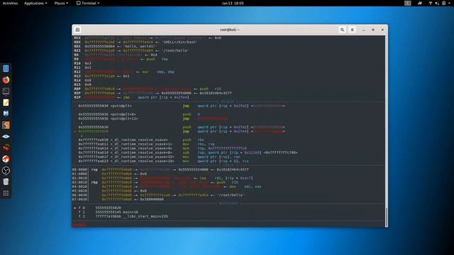The image size is (454, 255).
Task: Open the Terminal dock icon
Action: click(6, 91)
